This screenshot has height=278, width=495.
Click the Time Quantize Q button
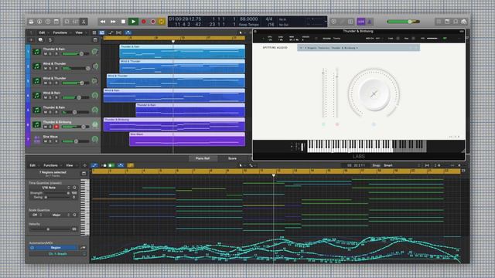tap(74, 188)
